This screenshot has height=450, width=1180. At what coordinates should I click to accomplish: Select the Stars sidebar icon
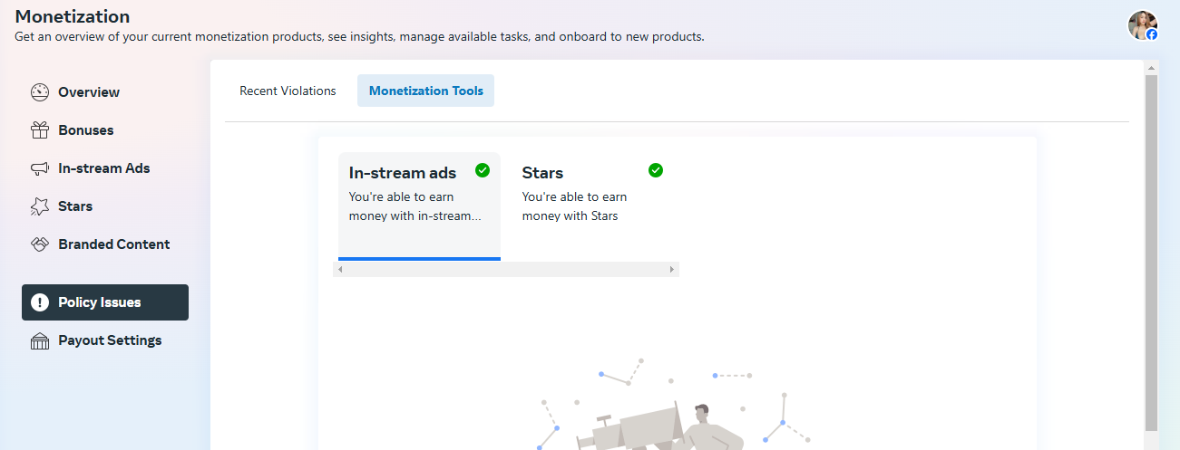(x=40, y=206)
